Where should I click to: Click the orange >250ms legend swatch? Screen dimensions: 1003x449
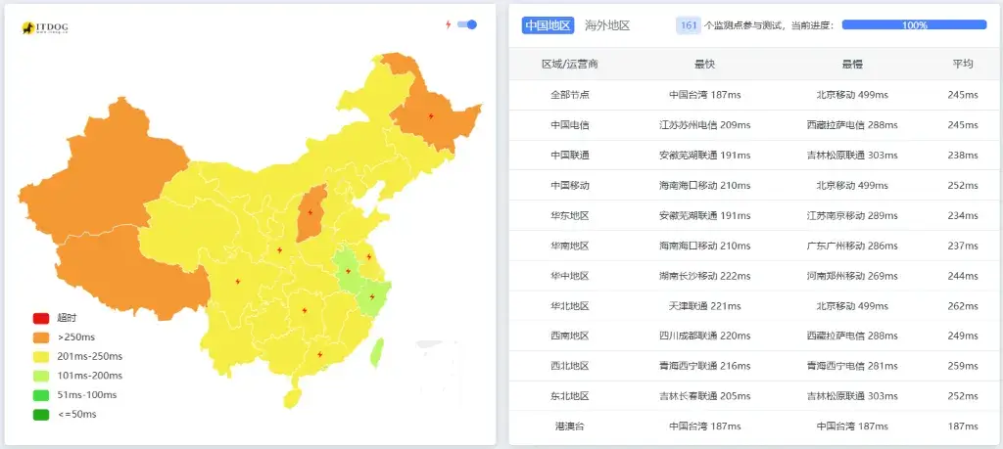(41, 337)
